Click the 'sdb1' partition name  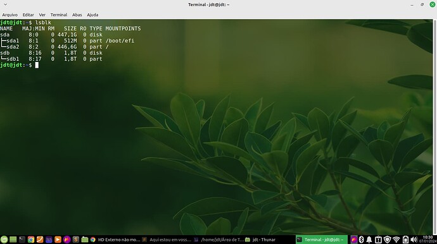13,59
